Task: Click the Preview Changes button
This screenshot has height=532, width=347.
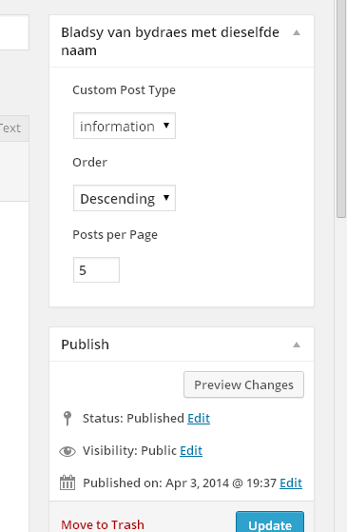Action: (x=243, y=384)
